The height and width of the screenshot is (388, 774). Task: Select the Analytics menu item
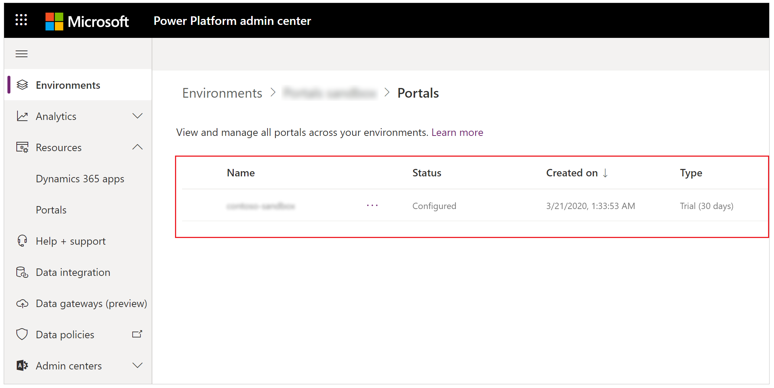(x=56, y=117)
